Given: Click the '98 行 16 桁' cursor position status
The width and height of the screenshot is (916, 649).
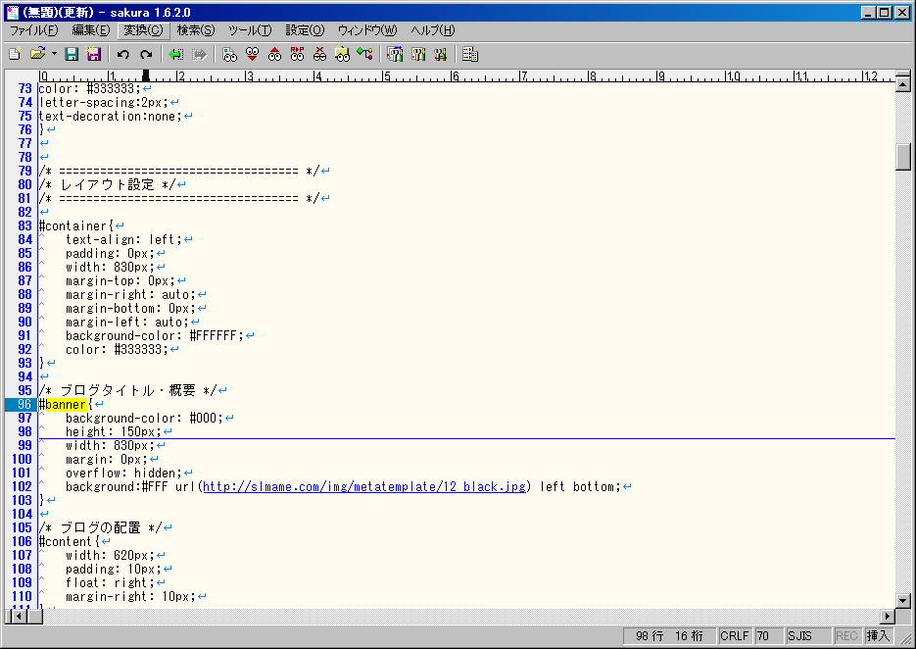Looking at the screenshot, I should 669,636.
